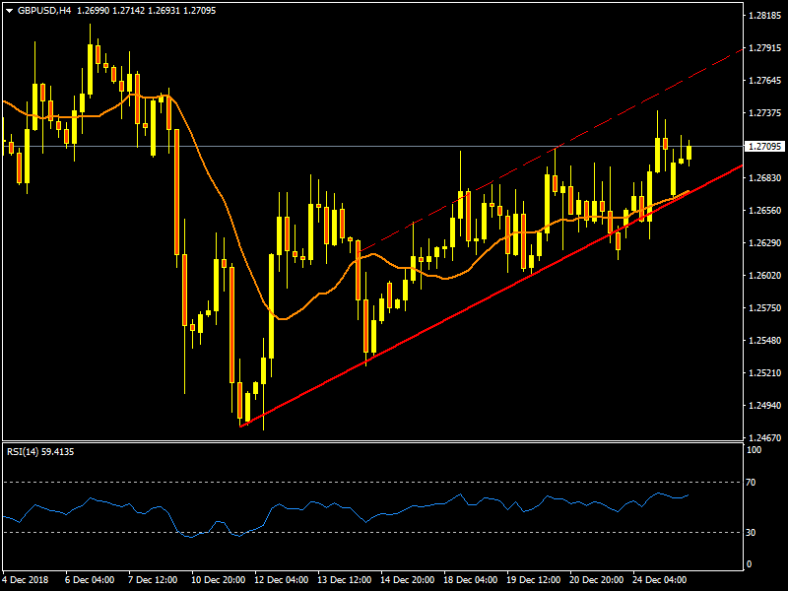Click the 4 Dec 2018 date label

pyautogui.click(x=26, y=578)
